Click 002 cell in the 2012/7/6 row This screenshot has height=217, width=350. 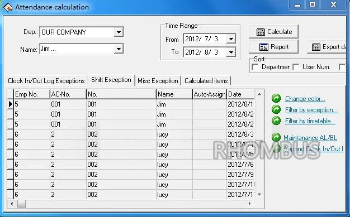tap(121, 164)
